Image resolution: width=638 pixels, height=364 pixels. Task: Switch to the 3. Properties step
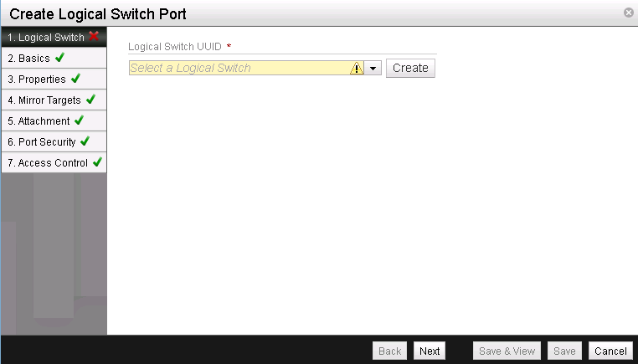coord(36,79)
